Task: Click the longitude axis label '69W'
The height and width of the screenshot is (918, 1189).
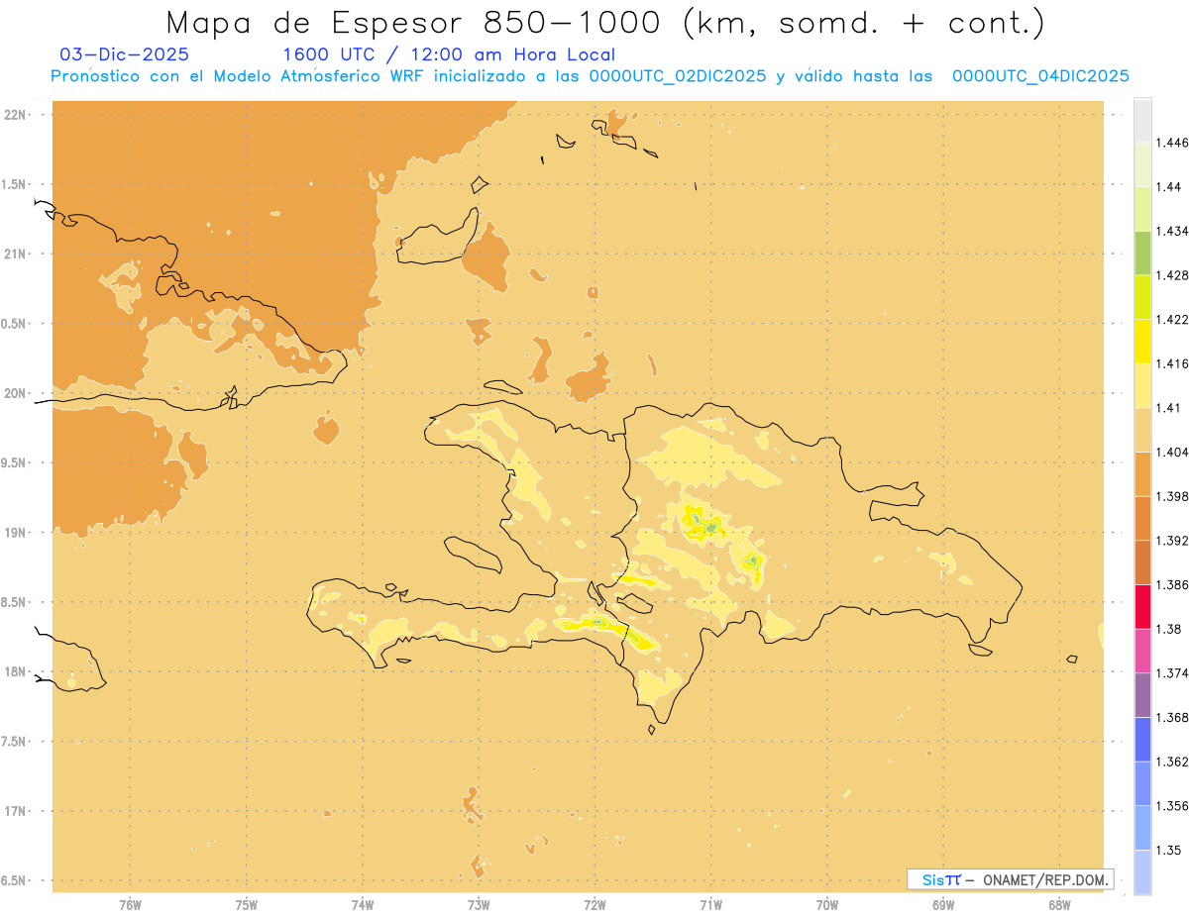Action: point(943,904)
